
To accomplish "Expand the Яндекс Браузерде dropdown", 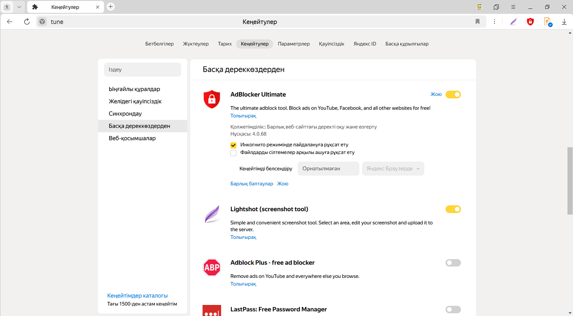I will tap(393, 169).
